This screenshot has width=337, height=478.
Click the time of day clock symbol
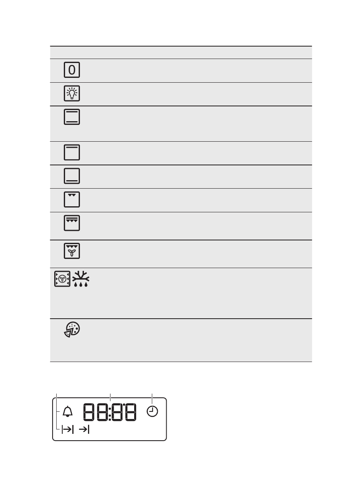point(152,411)
